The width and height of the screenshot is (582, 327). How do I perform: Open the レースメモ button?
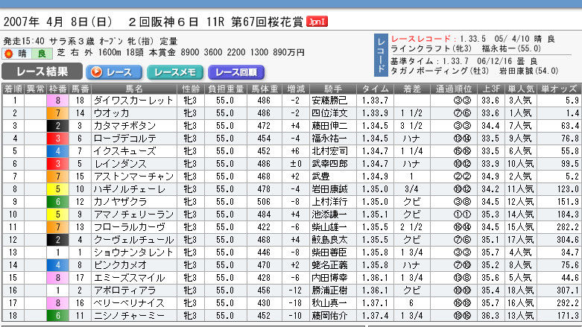pos(175,72)
